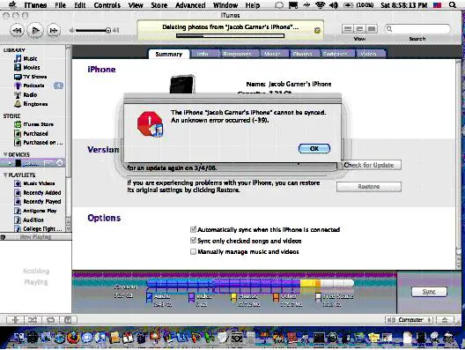The width and height of the screenshot is (465, 350).
Task: Open the Antigone Play playlist
Action: [x=40, y=211]
